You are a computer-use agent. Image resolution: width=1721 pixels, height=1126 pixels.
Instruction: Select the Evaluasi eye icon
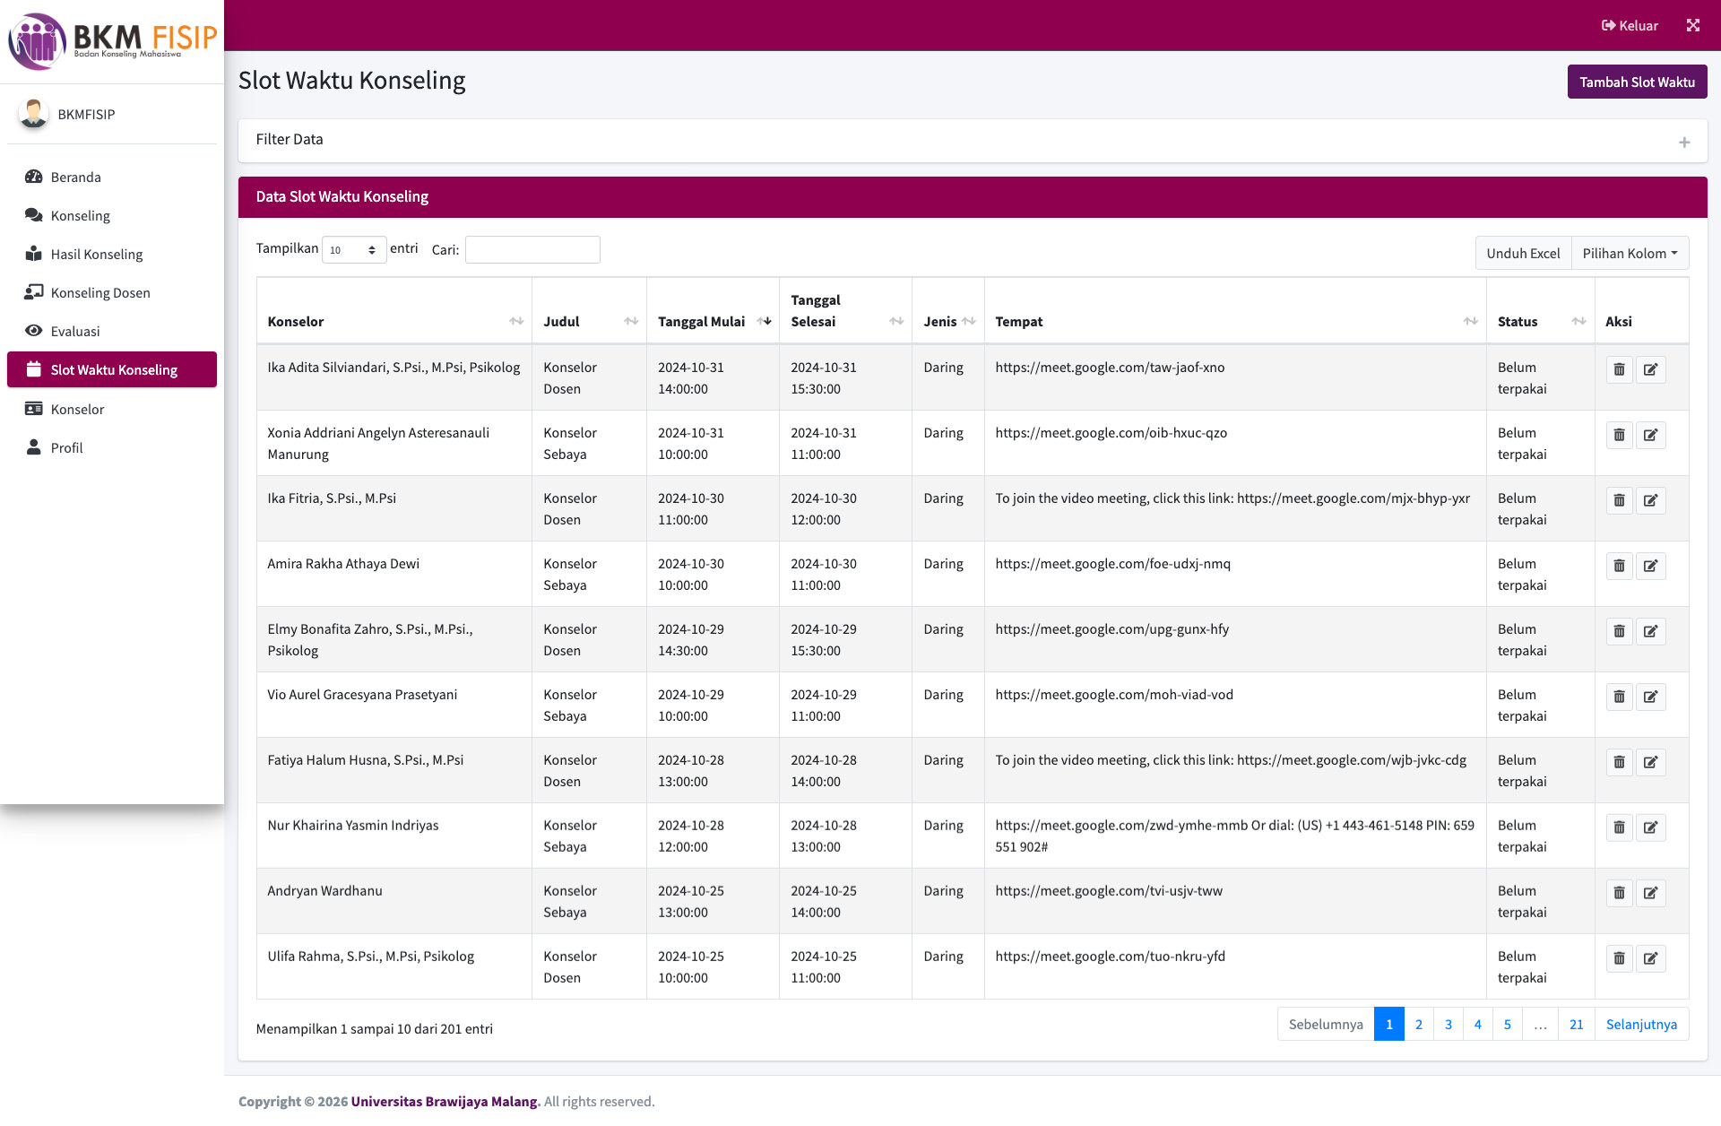(x=34, y=331)
